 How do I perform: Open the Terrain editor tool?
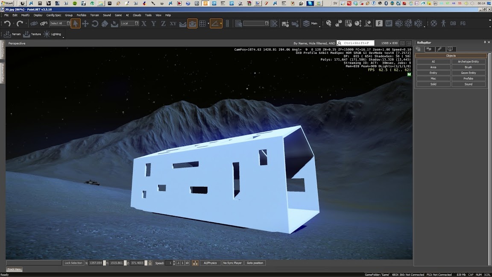point(12,34)
